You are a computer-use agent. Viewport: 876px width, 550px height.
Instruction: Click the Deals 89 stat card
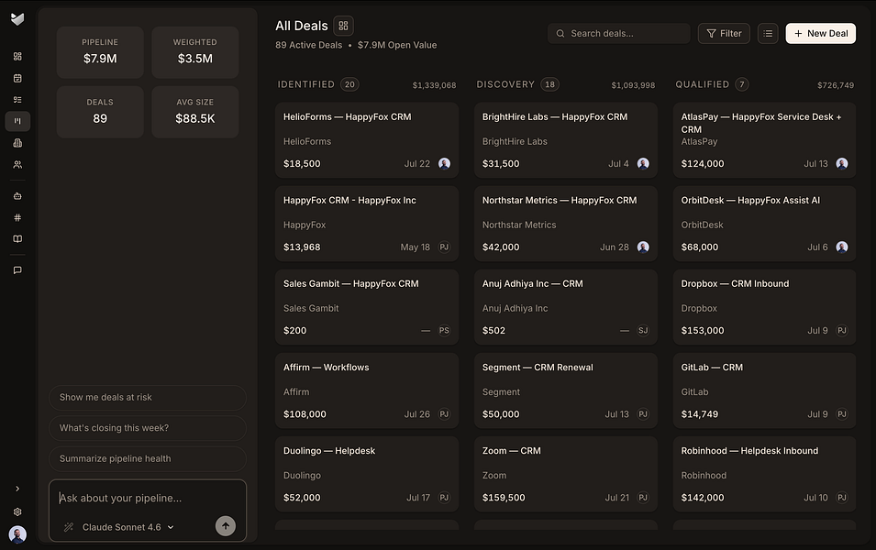click(x=100, y=112)
